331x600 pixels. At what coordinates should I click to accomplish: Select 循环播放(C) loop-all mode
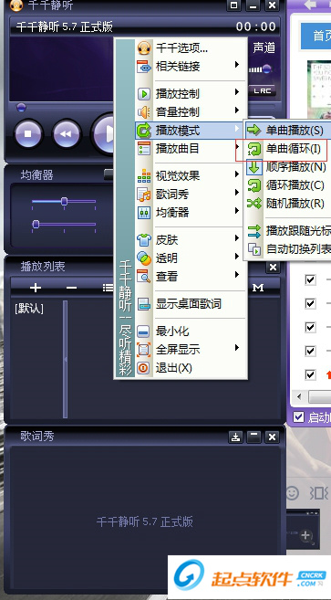point(288,185)
